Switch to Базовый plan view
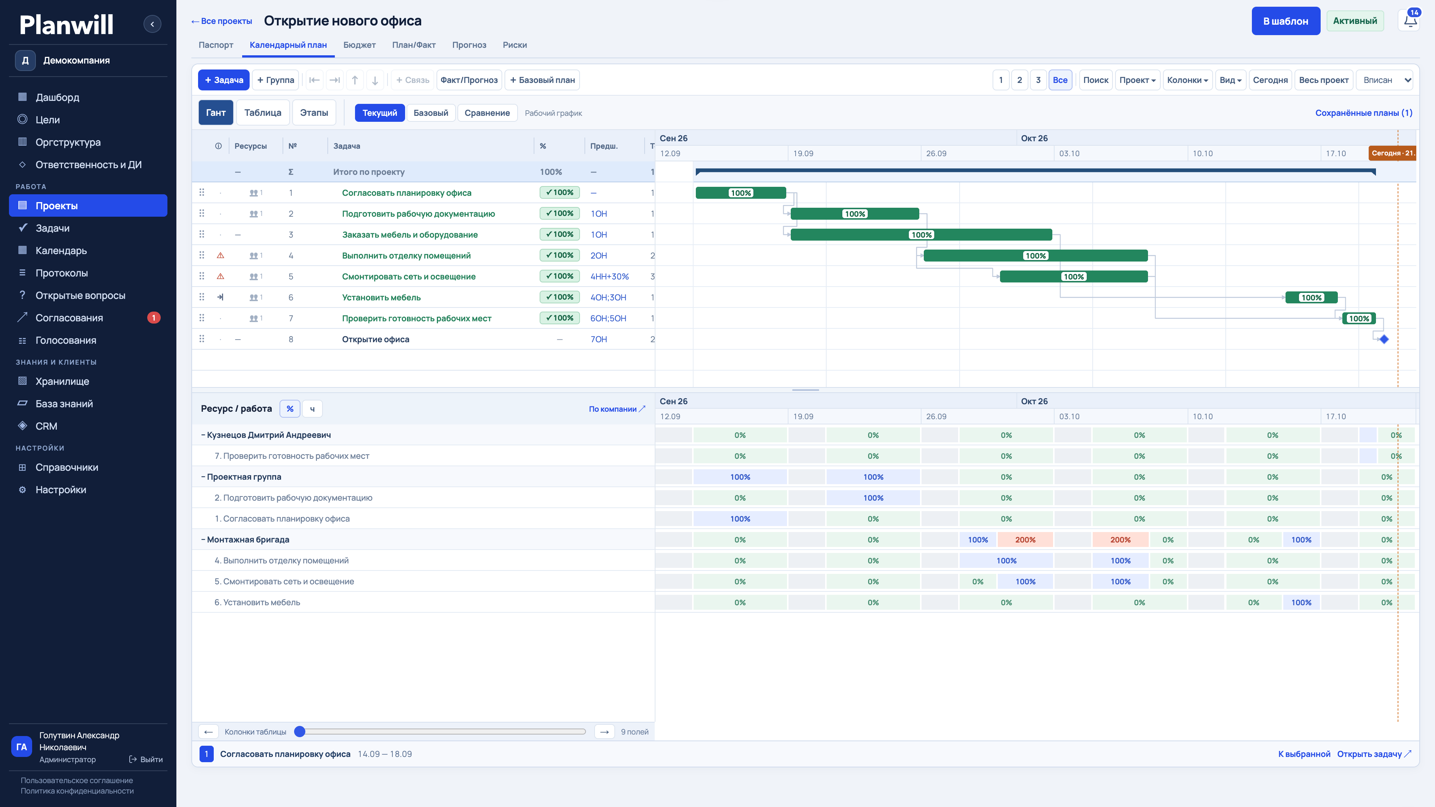This screenshot has height=807, width=1435. (x=430, y=113)
